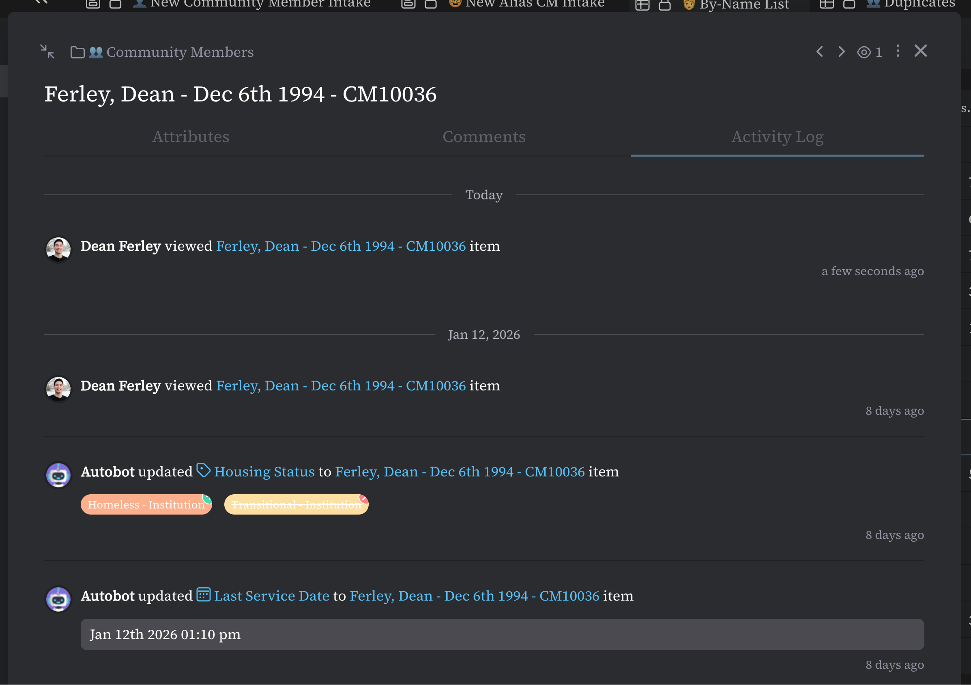This screenshot has height=685, width=971.
Task: Click the struck-through Transitional - Institution tag
Action: 296,505
